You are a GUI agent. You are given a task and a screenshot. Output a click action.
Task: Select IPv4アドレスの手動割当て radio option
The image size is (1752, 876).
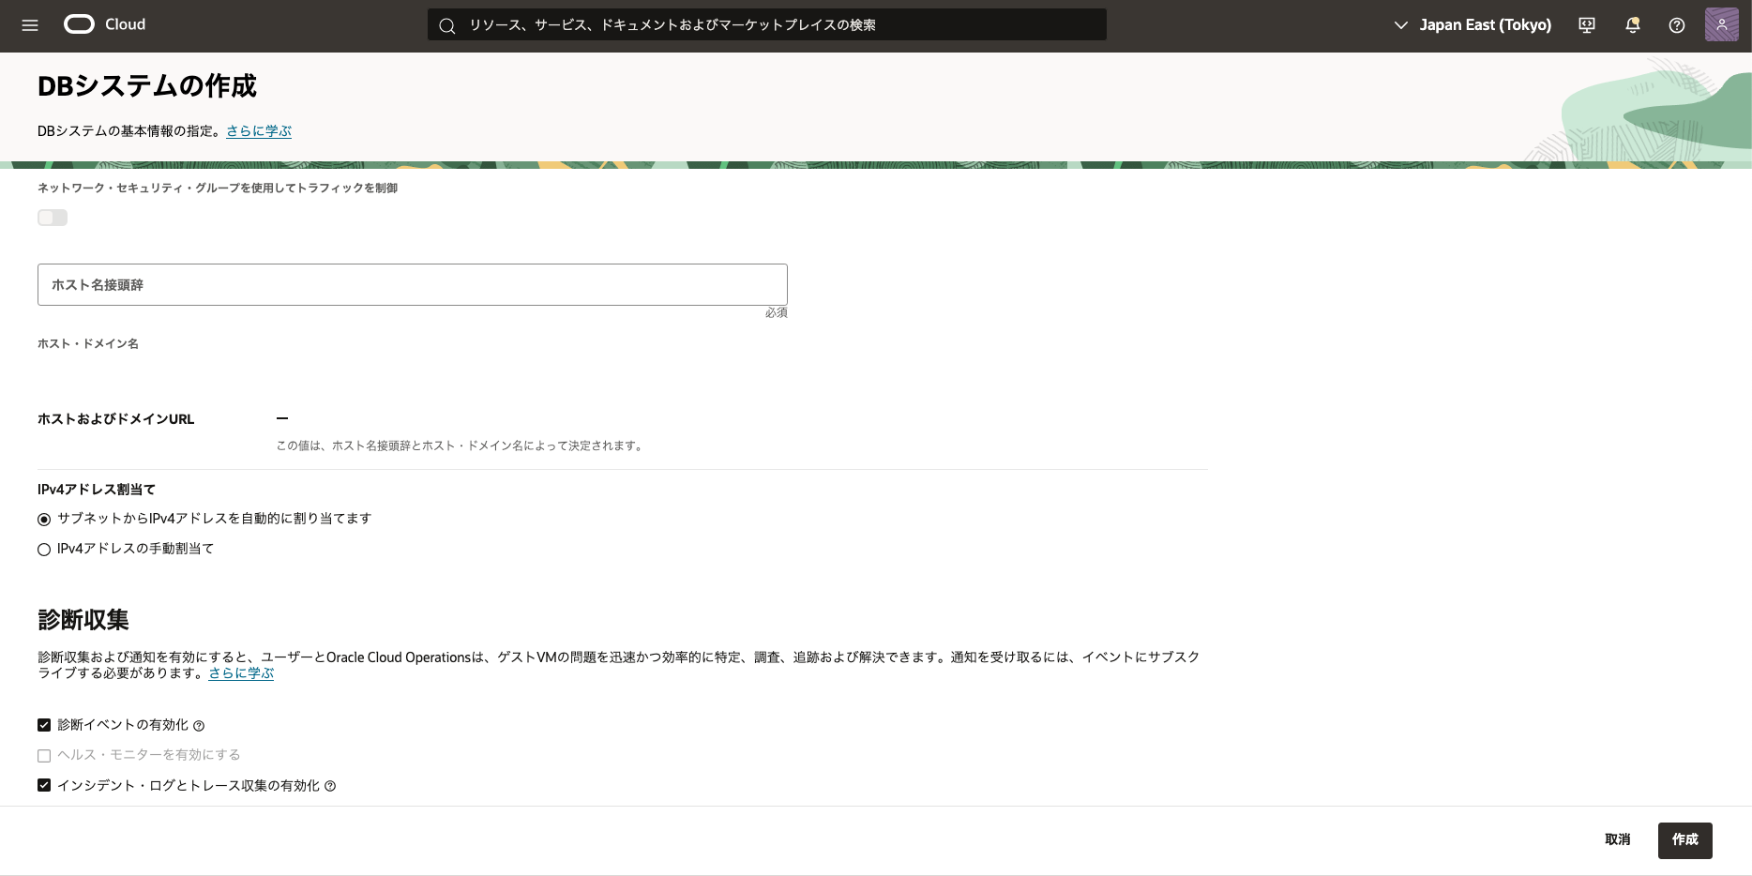pyautogui.click(x=44, y=550)
